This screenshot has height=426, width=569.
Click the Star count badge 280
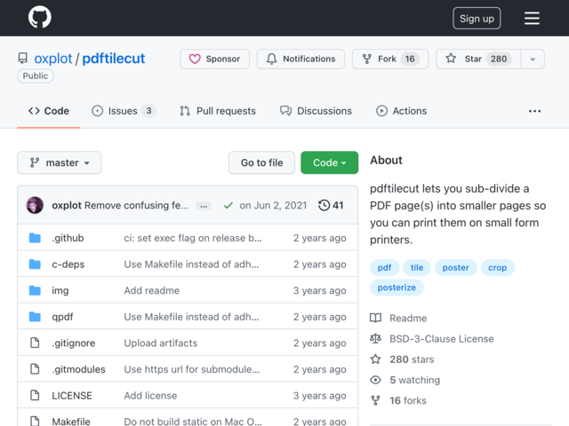click(499, 59)
